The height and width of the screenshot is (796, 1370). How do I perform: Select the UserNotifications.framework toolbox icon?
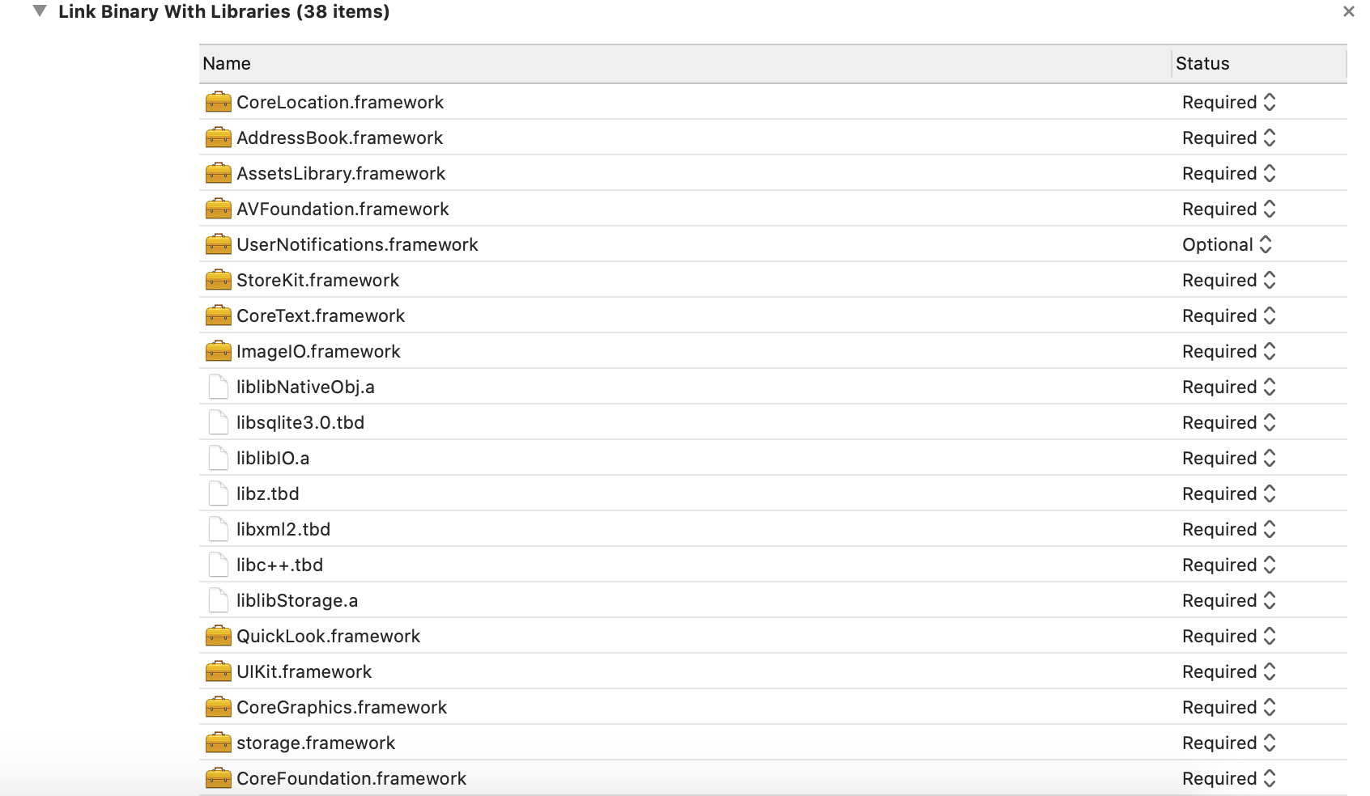[x=218, y=244]
